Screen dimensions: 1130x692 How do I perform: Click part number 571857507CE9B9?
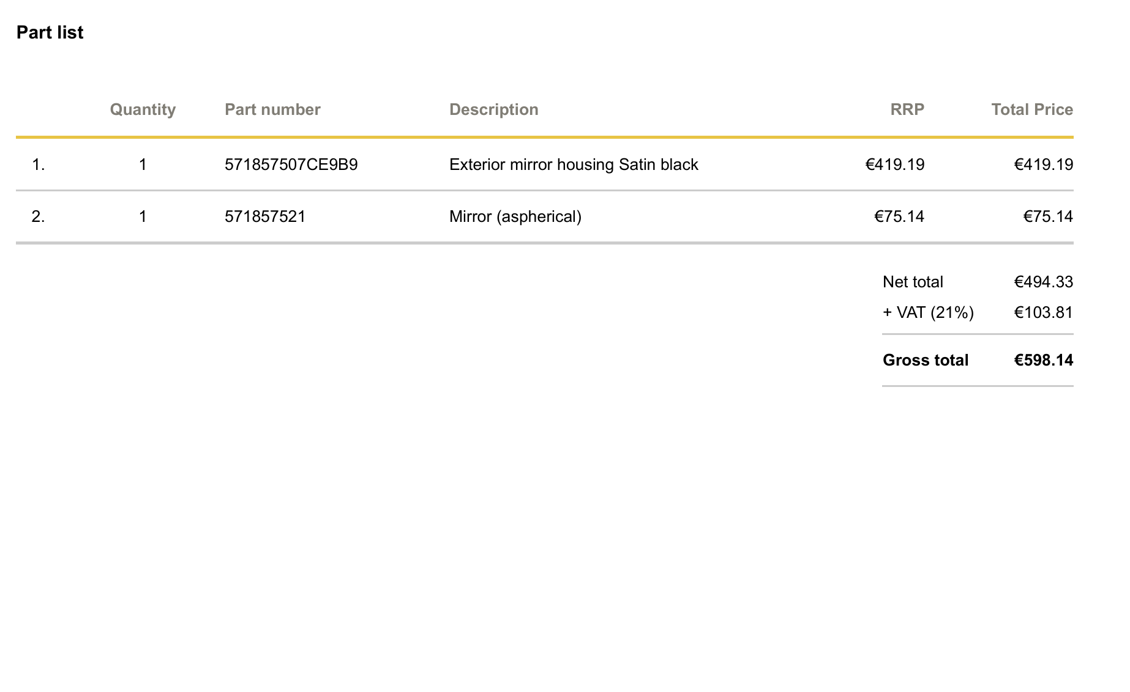coord(291,164)
